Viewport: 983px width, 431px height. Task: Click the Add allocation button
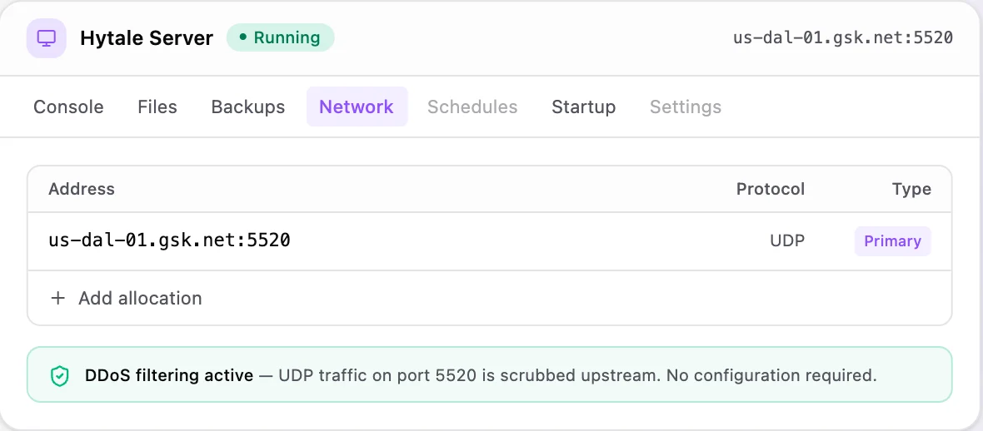coord(126,298)
